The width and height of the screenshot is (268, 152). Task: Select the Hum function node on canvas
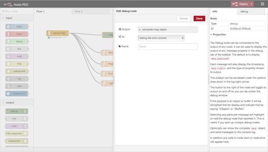(x=107, y=74)
